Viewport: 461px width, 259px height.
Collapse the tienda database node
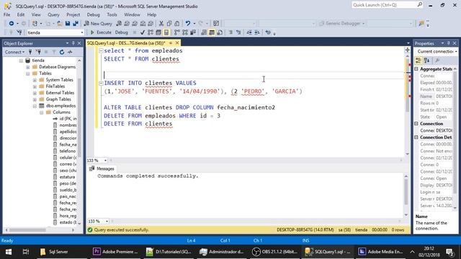21,60
